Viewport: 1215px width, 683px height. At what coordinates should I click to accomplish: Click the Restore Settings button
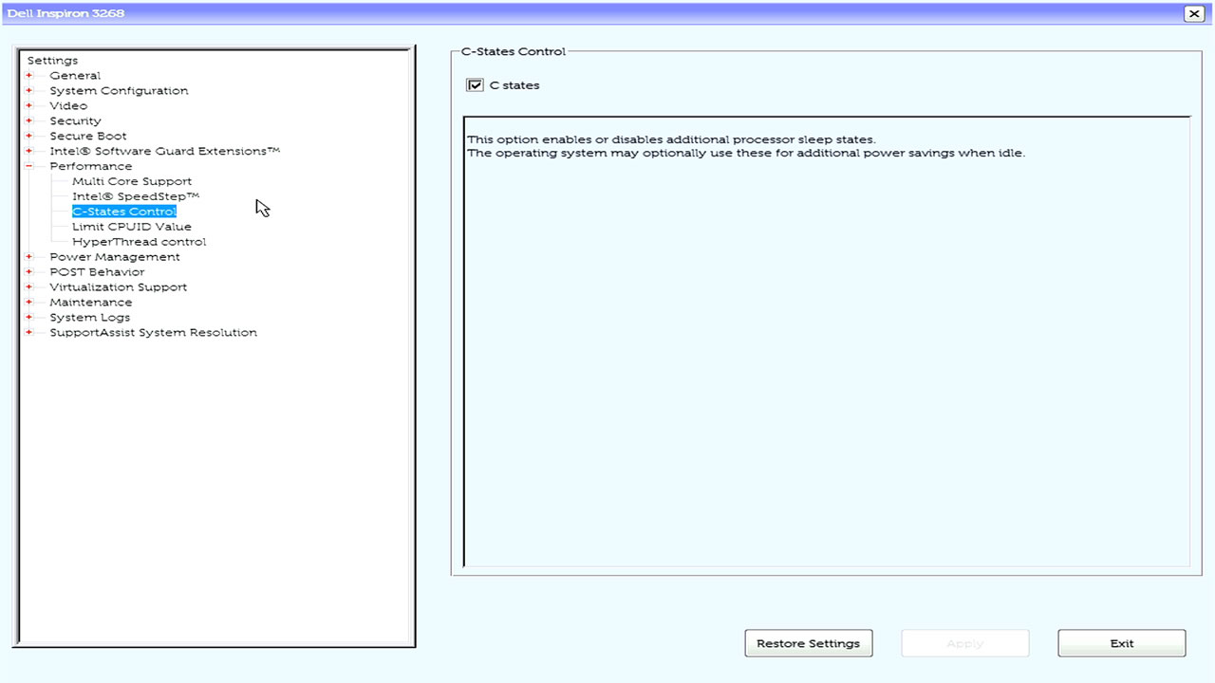pyautogui.click(x=808, y=643)
